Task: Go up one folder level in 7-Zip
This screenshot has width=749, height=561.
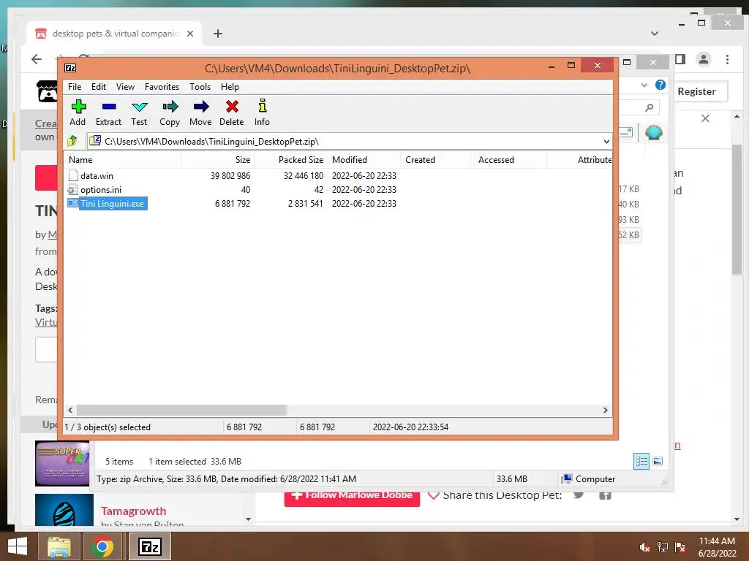Action: [72, 141]
